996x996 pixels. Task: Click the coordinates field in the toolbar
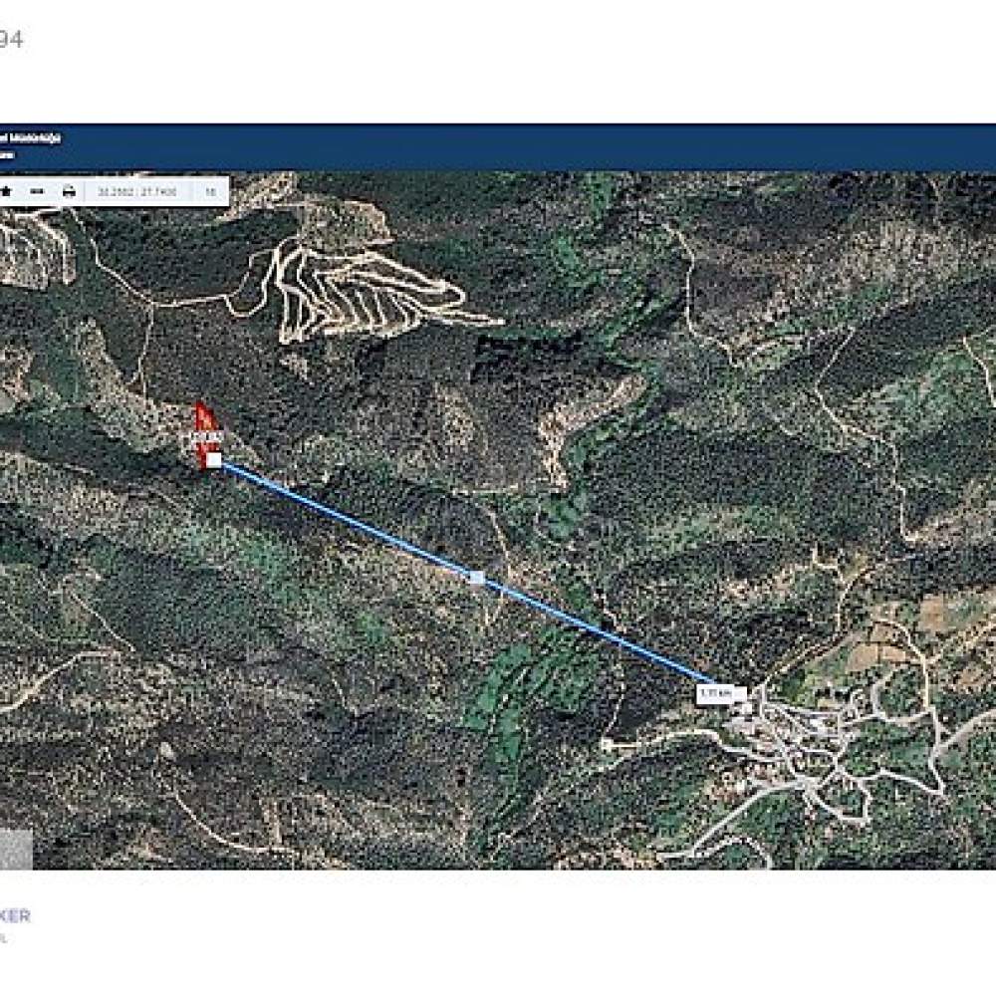click(137, 191)
